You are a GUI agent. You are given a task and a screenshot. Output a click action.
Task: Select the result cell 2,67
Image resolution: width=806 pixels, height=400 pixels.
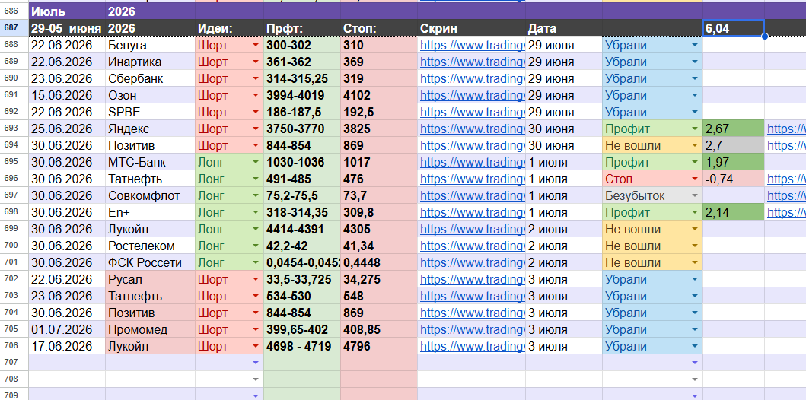click(x=734, y=129)
